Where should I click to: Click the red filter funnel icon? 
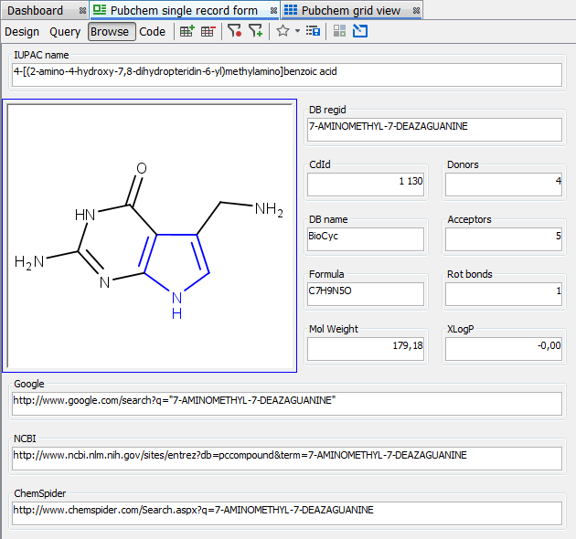coord(234,31)
